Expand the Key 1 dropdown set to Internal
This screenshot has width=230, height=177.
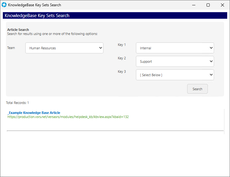[175, 48]
